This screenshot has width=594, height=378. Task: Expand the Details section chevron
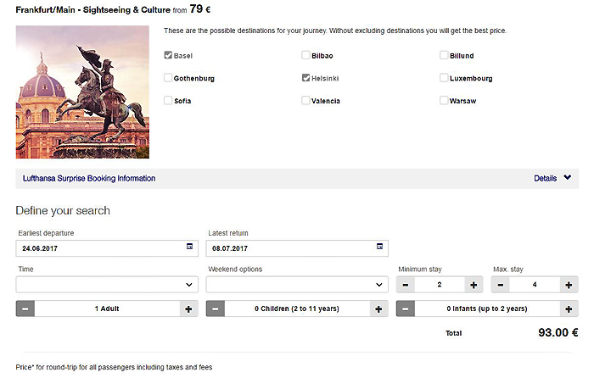click(568, 179)
